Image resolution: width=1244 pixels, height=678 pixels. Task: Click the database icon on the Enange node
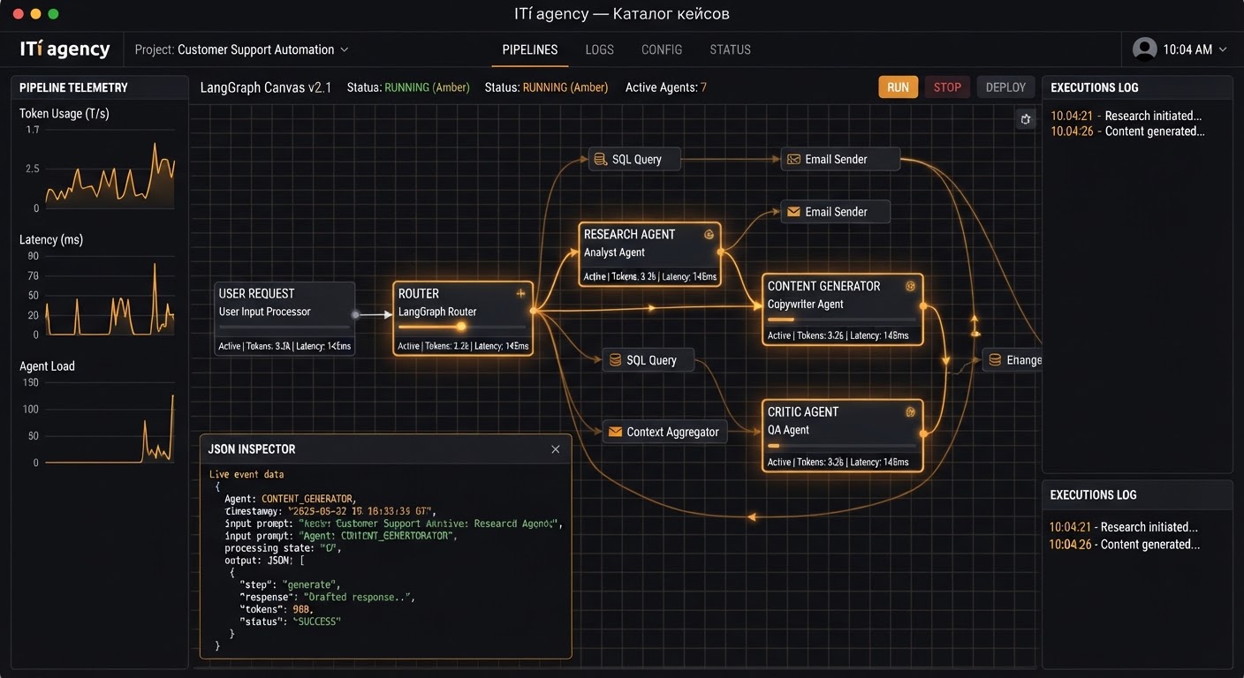point(995,360)
